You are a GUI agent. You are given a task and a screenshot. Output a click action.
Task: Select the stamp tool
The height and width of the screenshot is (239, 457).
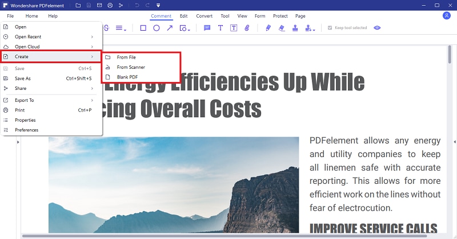point(295,28)
